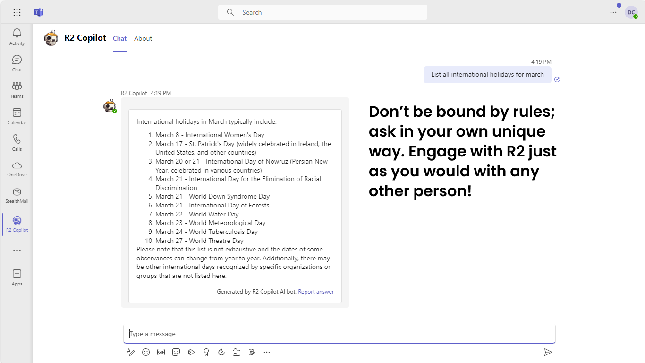Click the circular-arrow checkmark icon in the compose toolbar
Screen dimensions: 645x363
click(x=221, y=352)
